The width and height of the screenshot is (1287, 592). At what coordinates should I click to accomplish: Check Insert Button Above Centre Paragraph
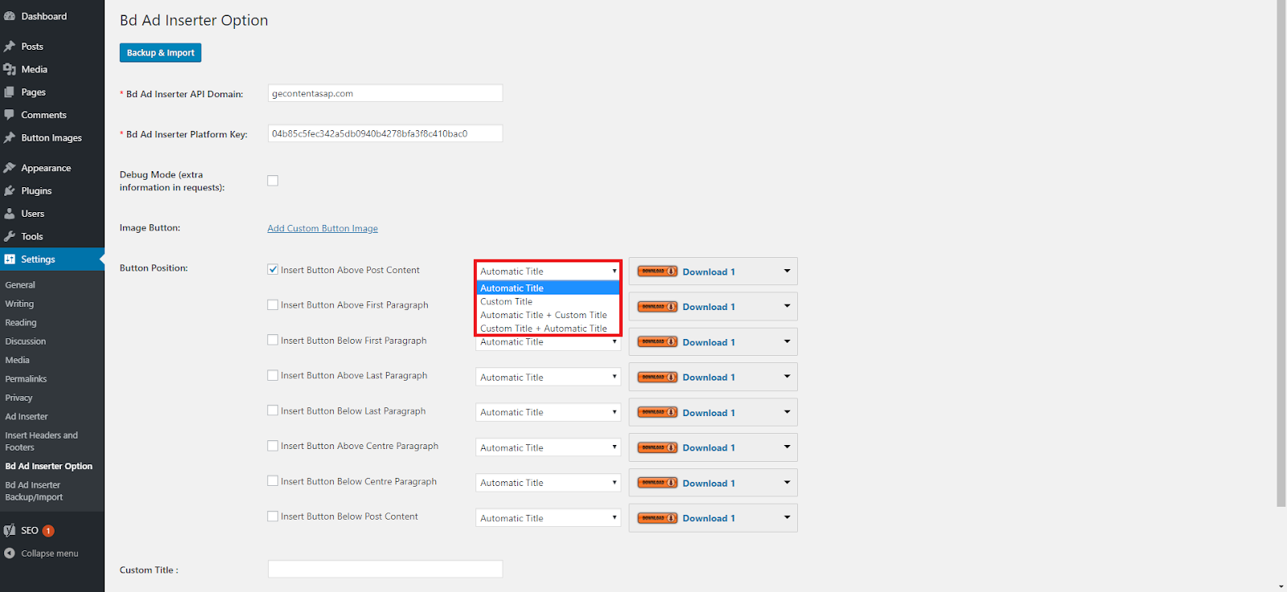(x=273, y=446)
